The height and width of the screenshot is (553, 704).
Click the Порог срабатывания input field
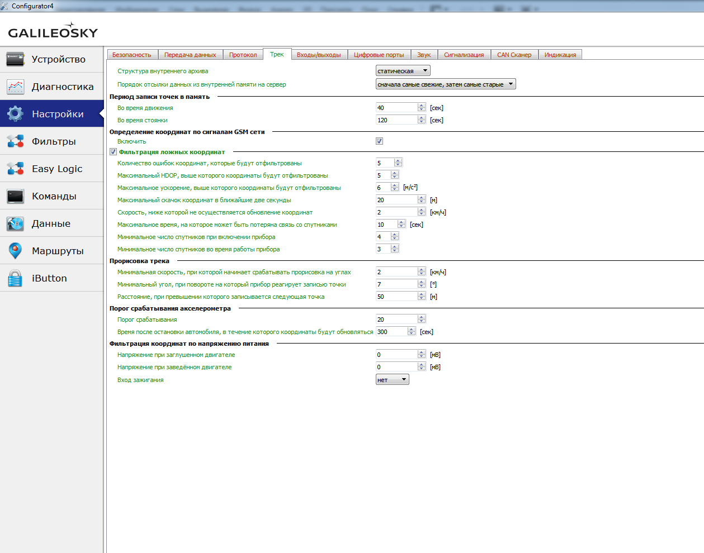point(396,320)
